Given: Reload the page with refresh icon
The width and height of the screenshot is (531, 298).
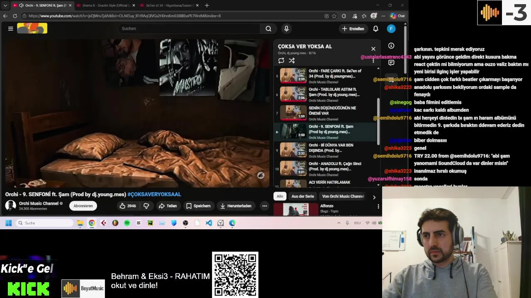Looking at the screenshot, I should point(15,16).
